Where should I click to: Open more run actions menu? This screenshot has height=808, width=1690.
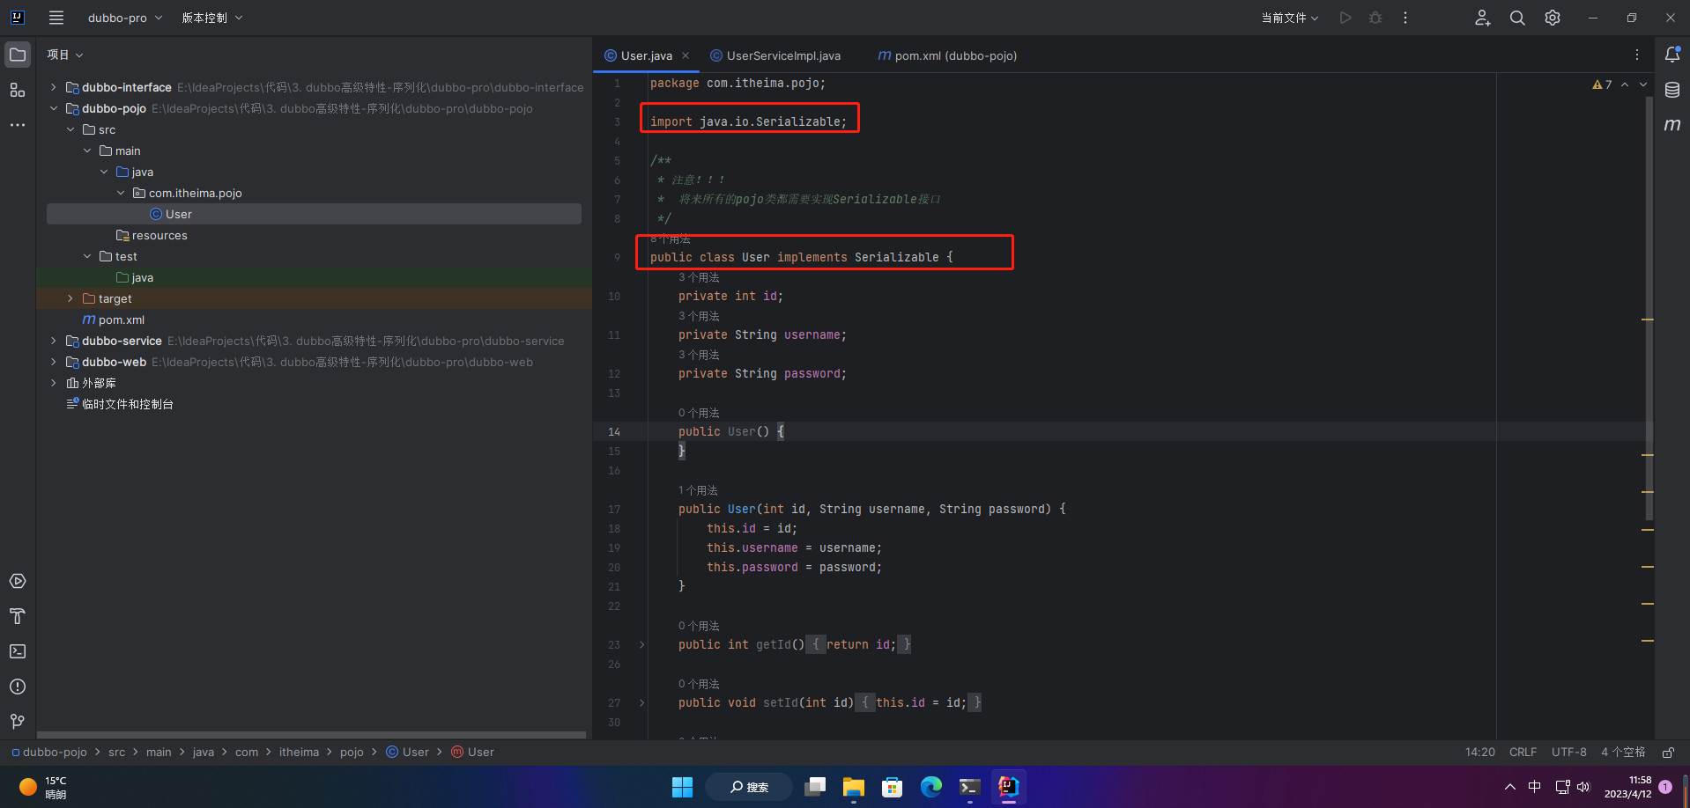coord(1405,18)
